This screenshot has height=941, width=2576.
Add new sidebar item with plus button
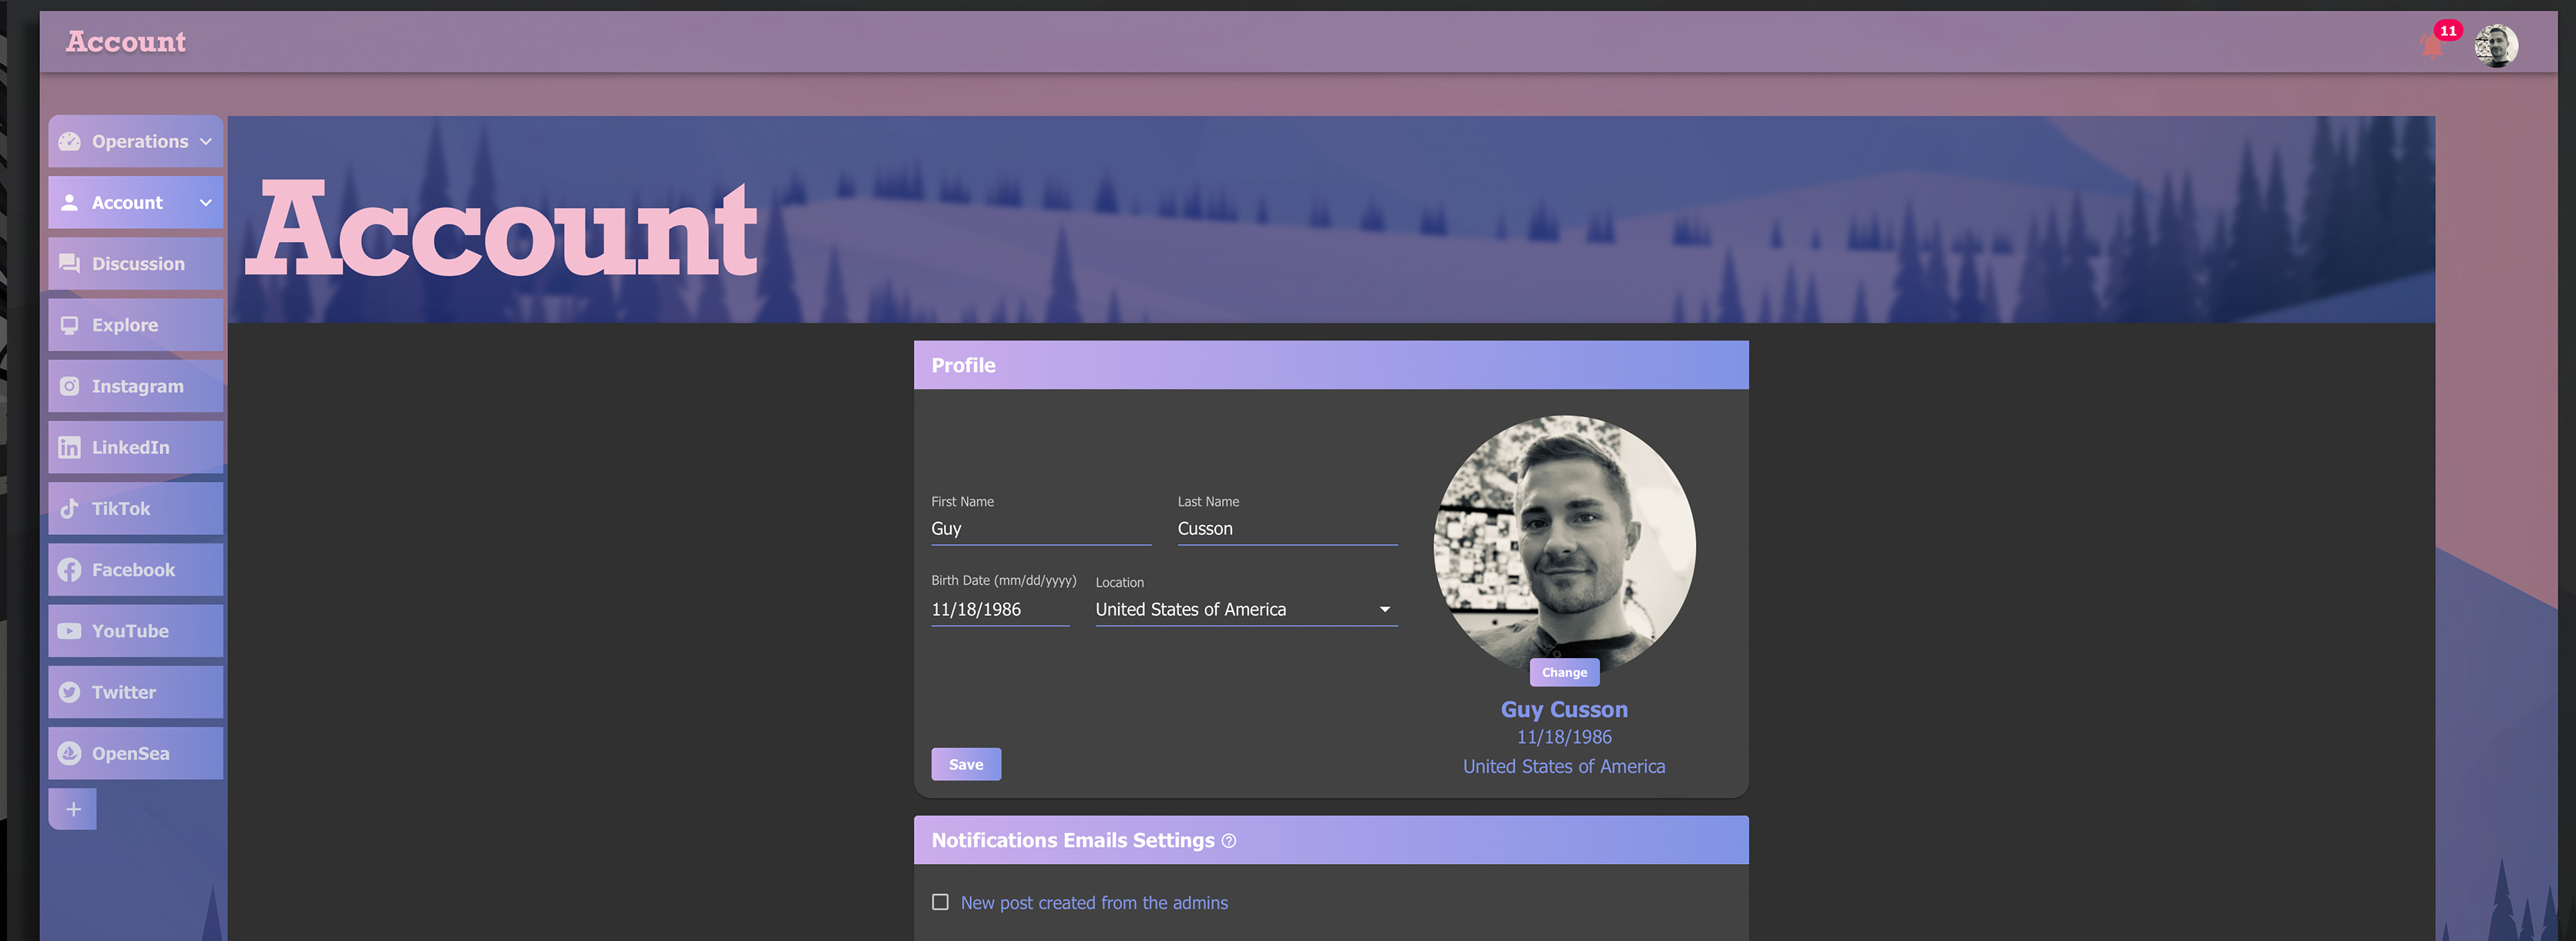73,809
